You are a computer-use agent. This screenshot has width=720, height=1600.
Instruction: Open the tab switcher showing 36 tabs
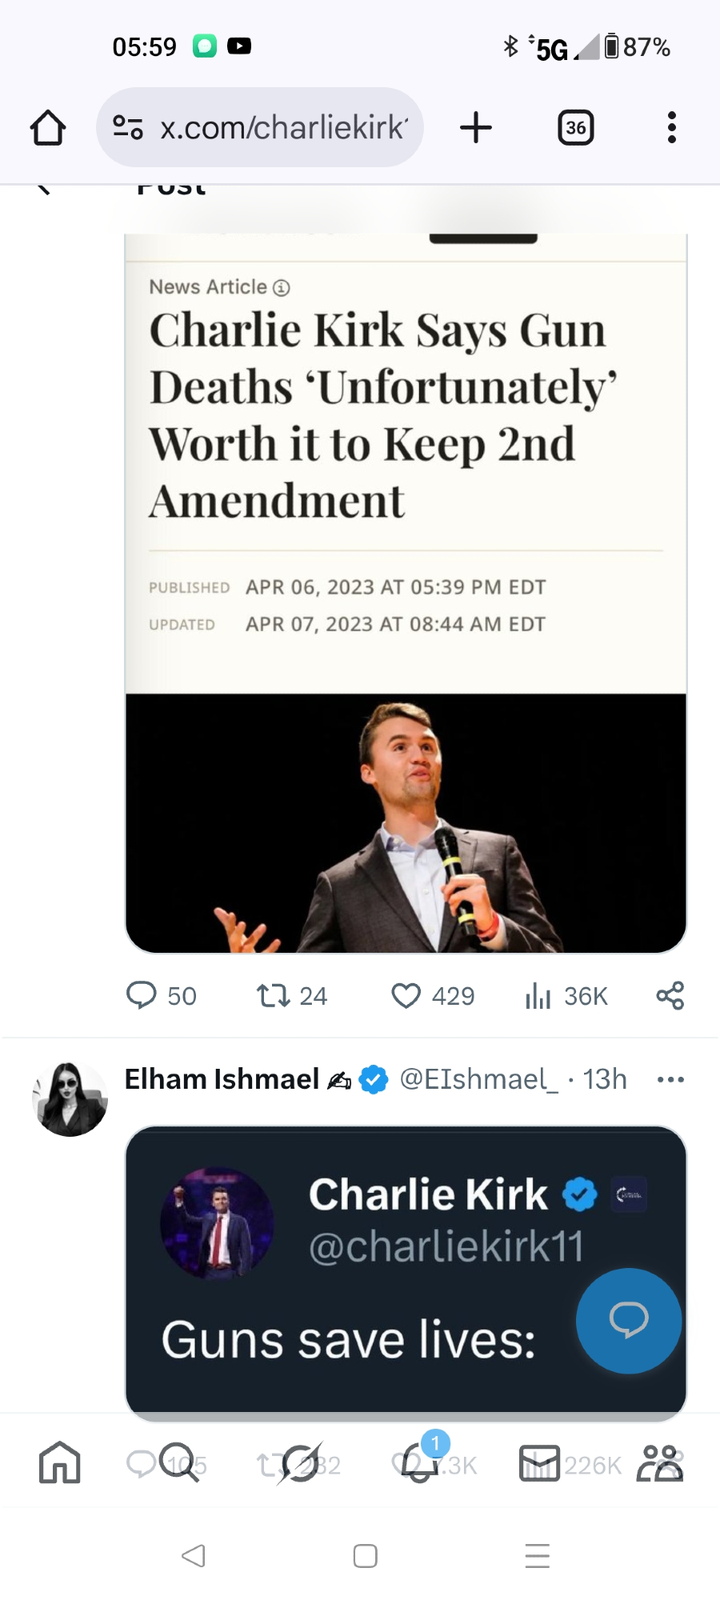[576, 128]
